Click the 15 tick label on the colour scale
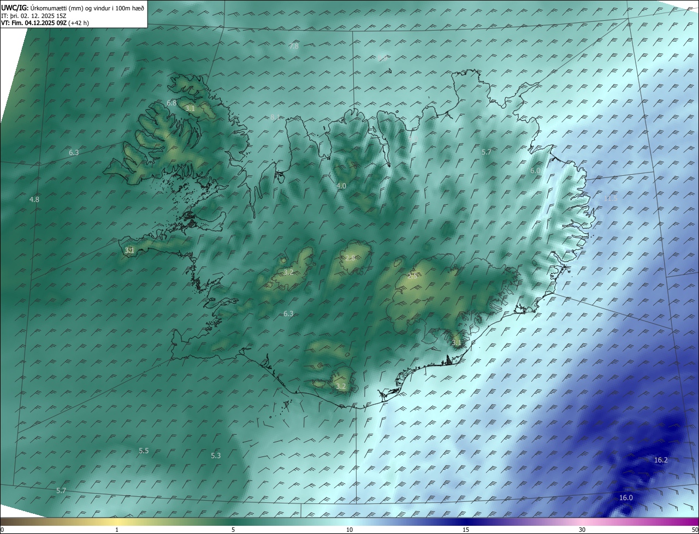This screenshot has height=534, width=699. pos(466,530)
